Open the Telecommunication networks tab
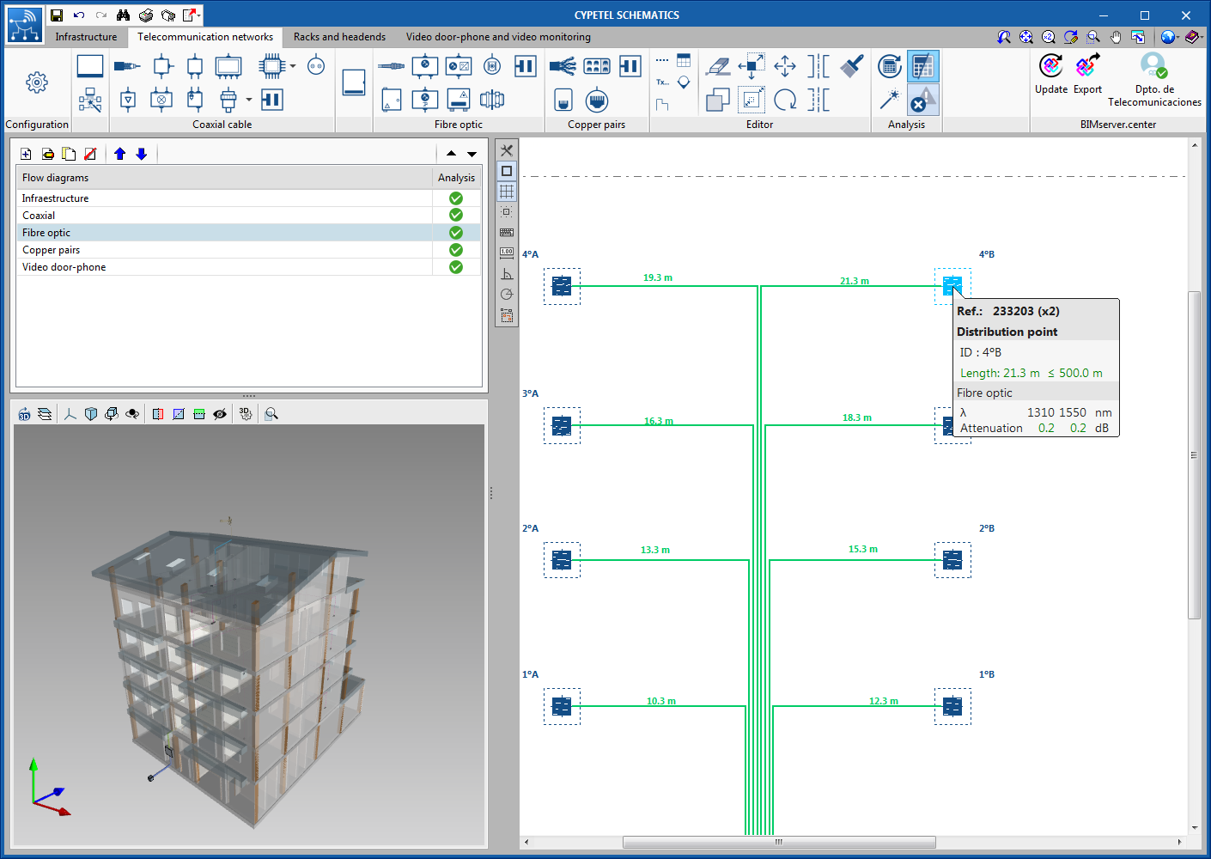 [x=205, y=37]
